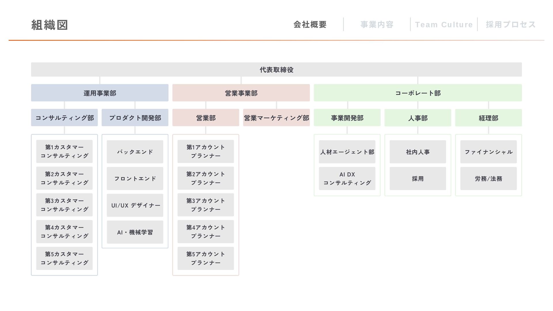Select the 運用事業部 department box
Screen dimensions: 553x311
(100, 93)
